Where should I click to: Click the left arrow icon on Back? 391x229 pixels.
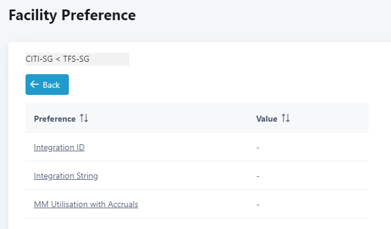click(x=34, y=84)
